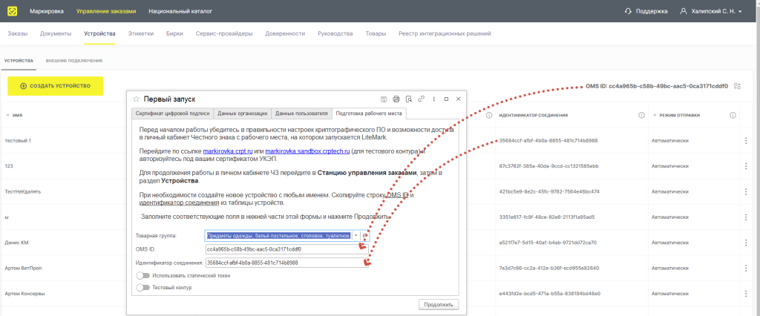Follow the markirovka.crpt.ru link
The height and width of the screenshot is (316, 760).
[x=226, y=151]
